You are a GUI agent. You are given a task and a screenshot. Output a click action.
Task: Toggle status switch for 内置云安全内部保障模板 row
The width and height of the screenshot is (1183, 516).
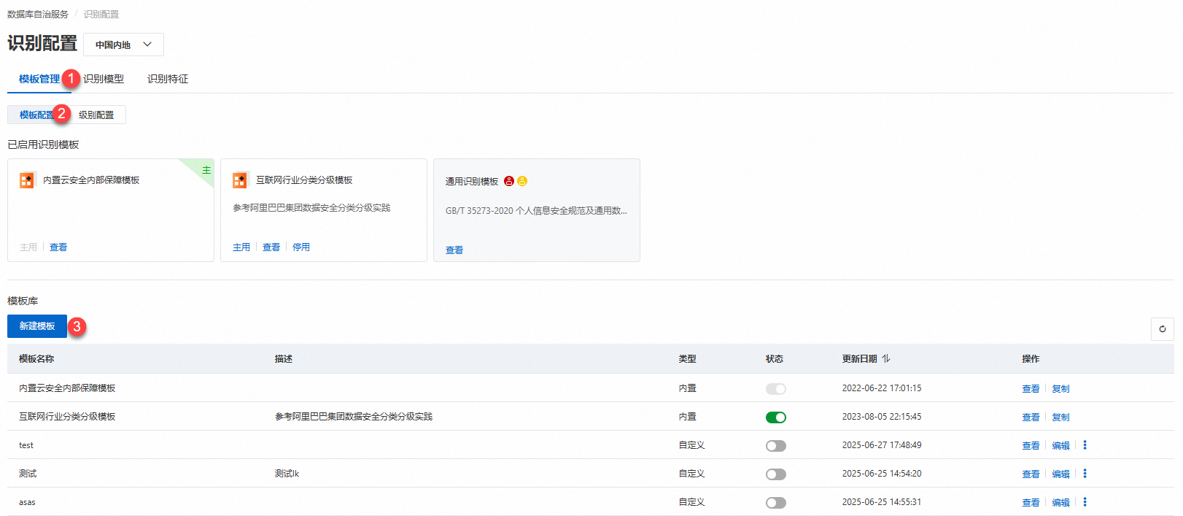click(x=776, y=389)
